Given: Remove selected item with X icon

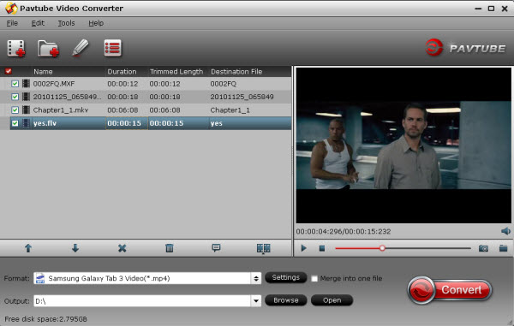Looking at the screenshot, I should coord(122,248).
